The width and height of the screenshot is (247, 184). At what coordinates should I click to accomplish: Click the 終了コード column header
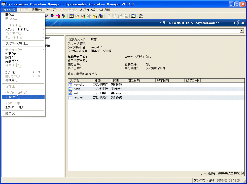193,81
